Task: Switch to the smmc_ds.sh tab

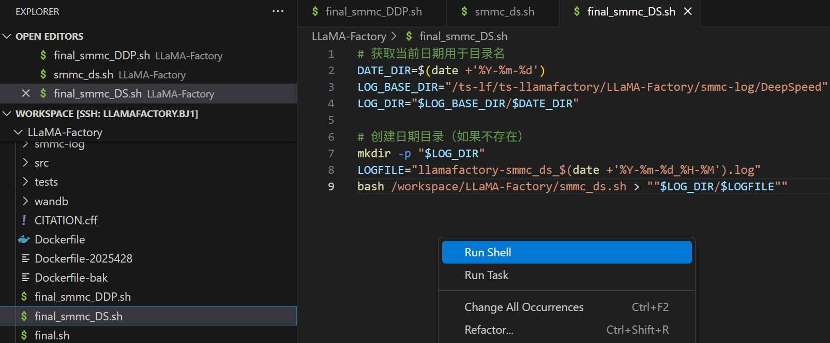Action: pyautogui.click(x=504, y=11)
